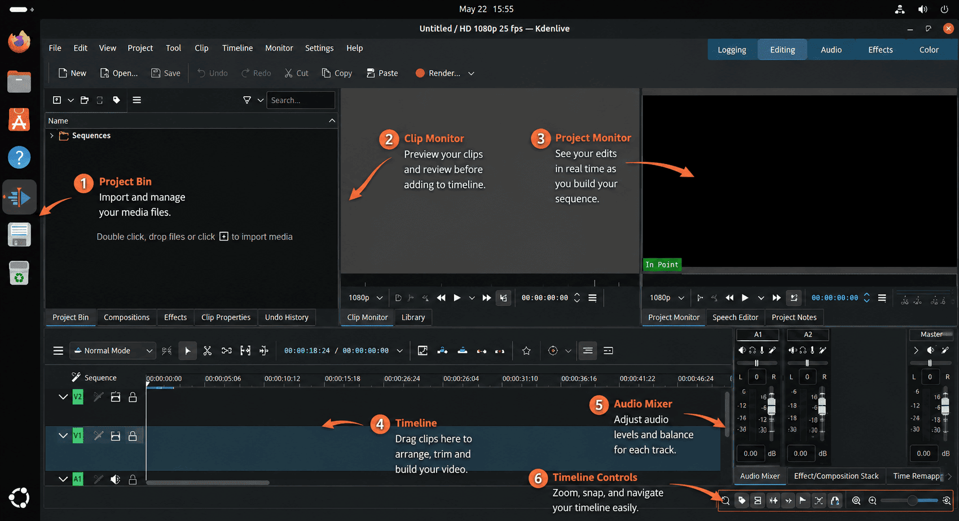Select the Razor tool in timeline toolbar

207,350
